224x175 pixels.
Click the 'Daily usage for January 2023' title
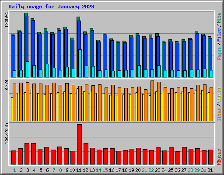[51, 7]
